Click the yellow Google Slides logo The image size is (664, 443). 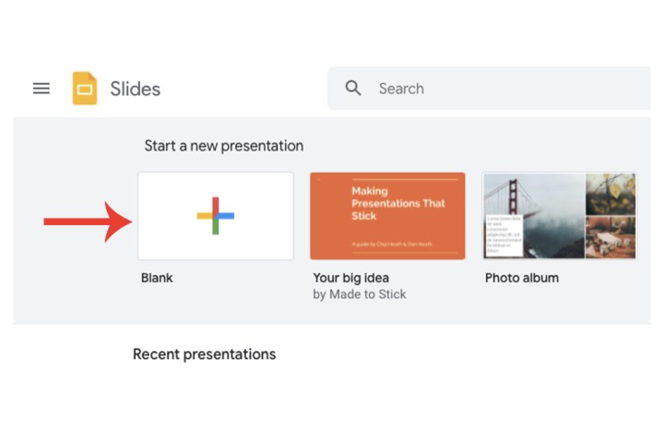[x=85, y=89]
